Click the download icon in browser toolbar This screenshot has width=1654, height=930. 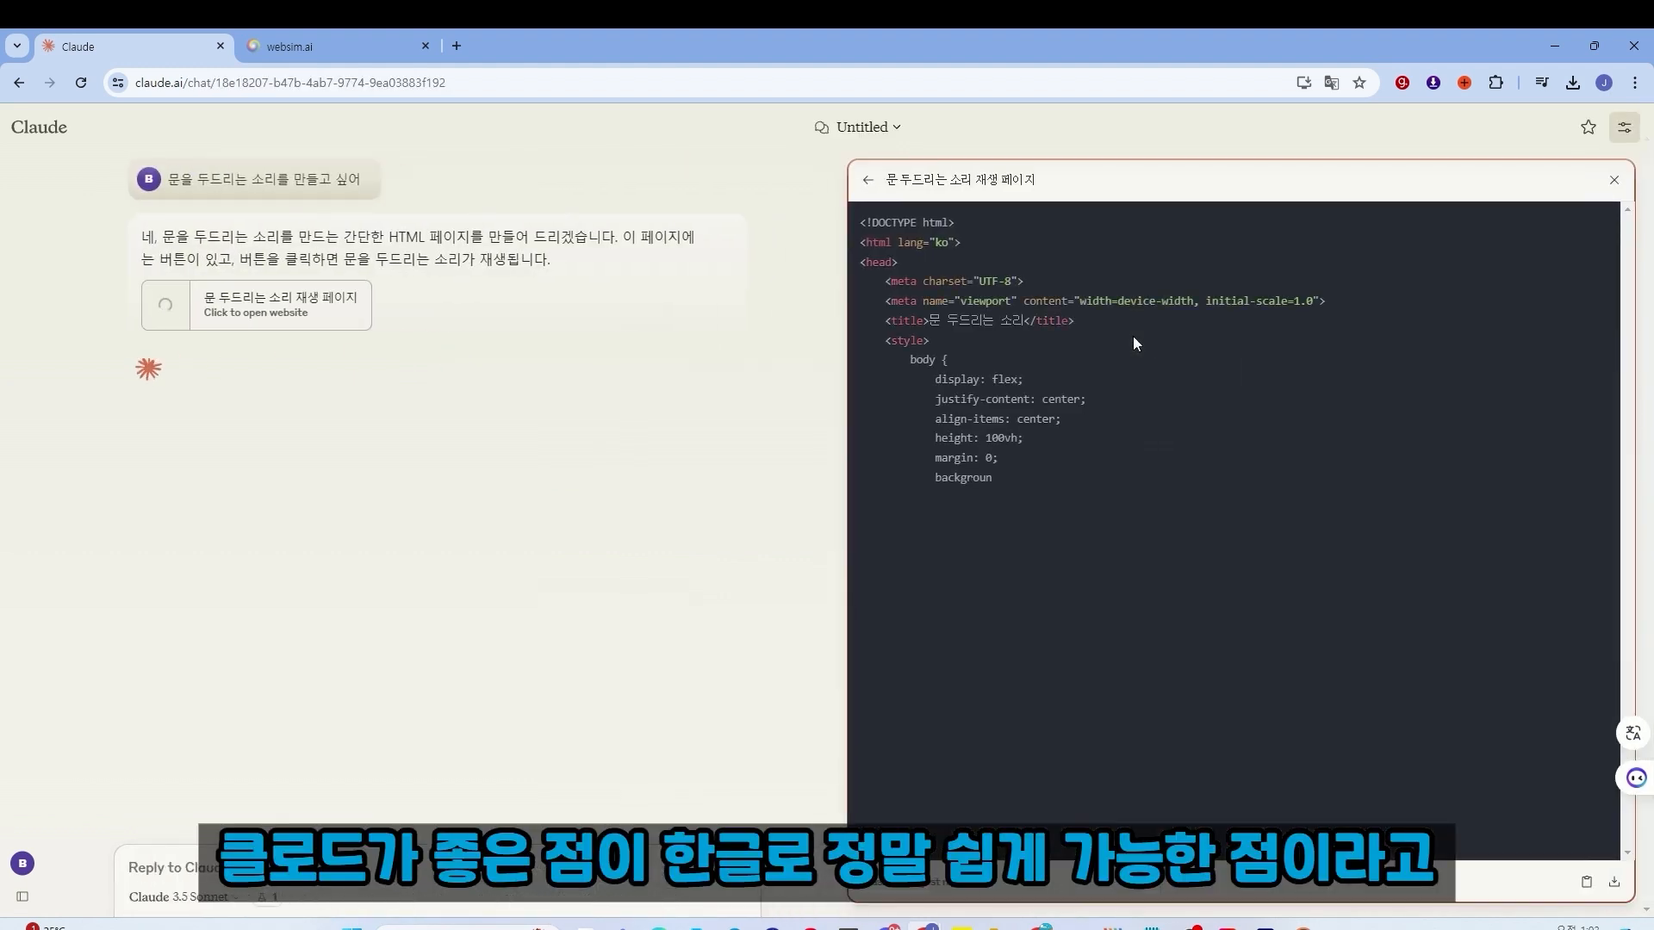click(x=1573, y=82)
